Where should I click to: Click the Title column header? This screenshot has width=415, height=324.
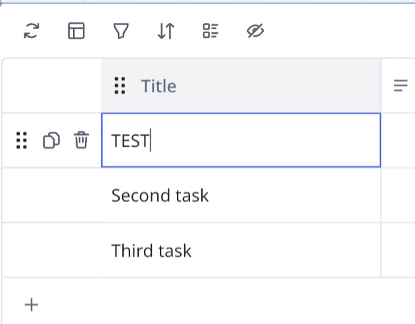(x=241, y=86)
